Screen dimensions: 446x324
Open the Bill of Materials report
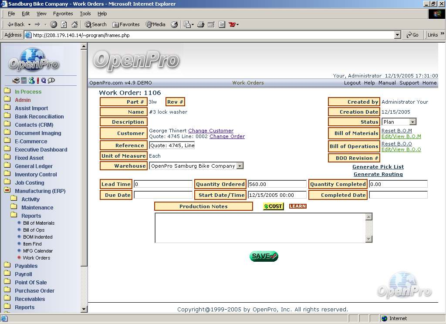coord(39,223)
